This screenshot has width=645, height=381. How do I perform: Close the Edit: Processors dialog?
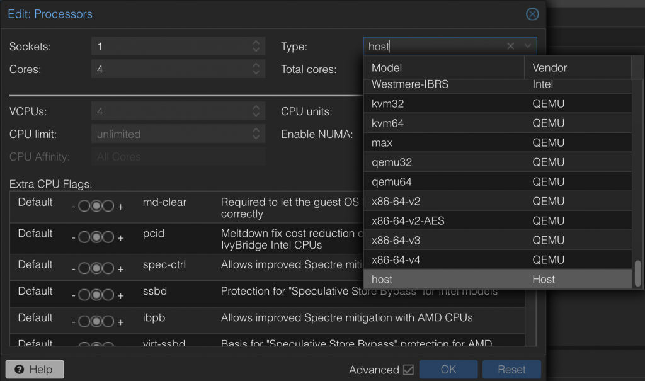(532, 14)
